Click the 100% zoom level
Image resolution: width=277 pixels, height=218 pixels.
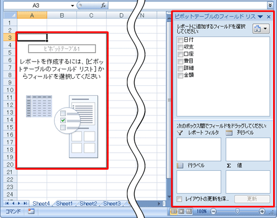[202, 211]
